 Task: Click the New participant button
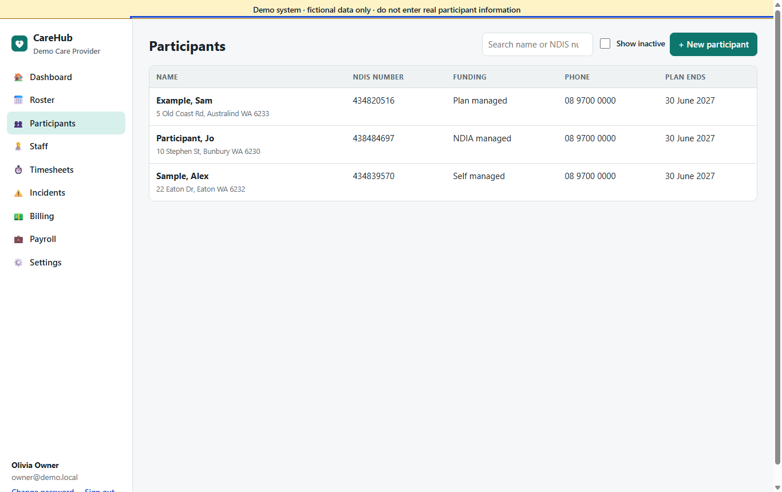click(713, 45)
